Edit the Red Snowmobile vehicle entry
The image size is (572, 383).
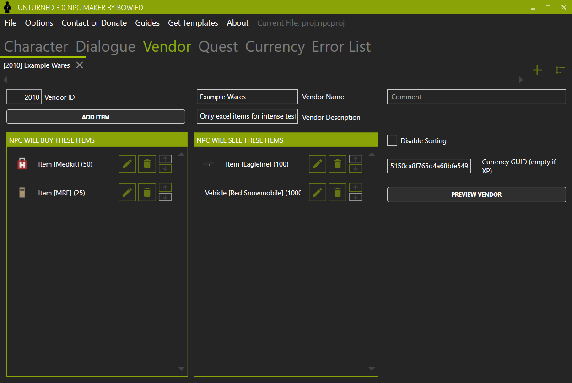318,193
